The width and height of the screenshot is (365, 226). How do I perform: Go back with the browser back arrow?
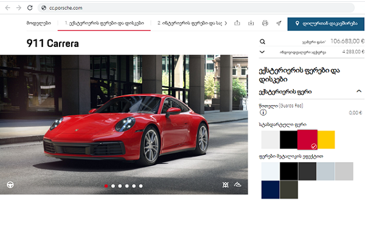click(8, 8)
